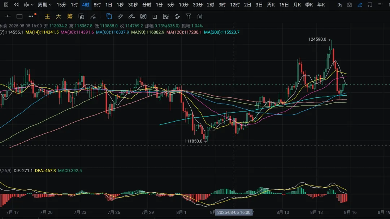Click the MACD:392.5 value label
Image resolution: width=390 pixels, height=219 pixels.
(70, 171)
